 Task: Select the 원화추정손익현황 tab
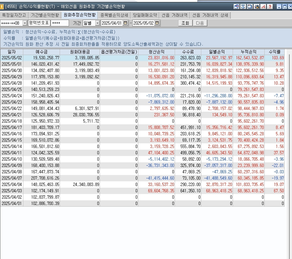[x=80, y=15]
